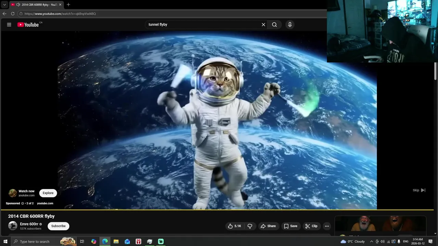Open the ad's Watch now link
The image size is (438, 246).
pyautogui.click(x=26, y=191)
